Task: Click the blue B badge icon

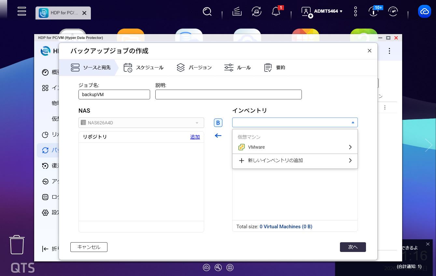Action: tap(218, 123)
